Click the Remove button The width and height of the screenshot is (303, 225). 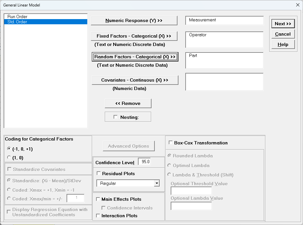point(128,103)
